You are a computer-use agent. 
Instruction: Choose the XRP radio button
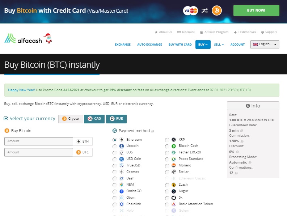167,140
